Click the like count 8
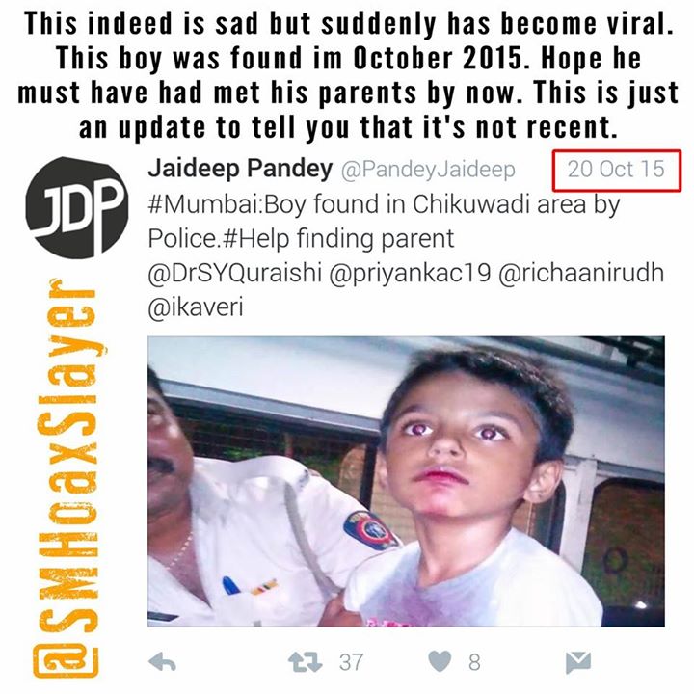The width and height of the screenshot is (694, 694). pyautogui.click(x=474, y=662)
